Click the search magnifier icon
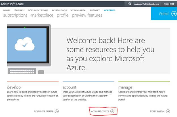177x117 pixels. (x=130, y=4)
